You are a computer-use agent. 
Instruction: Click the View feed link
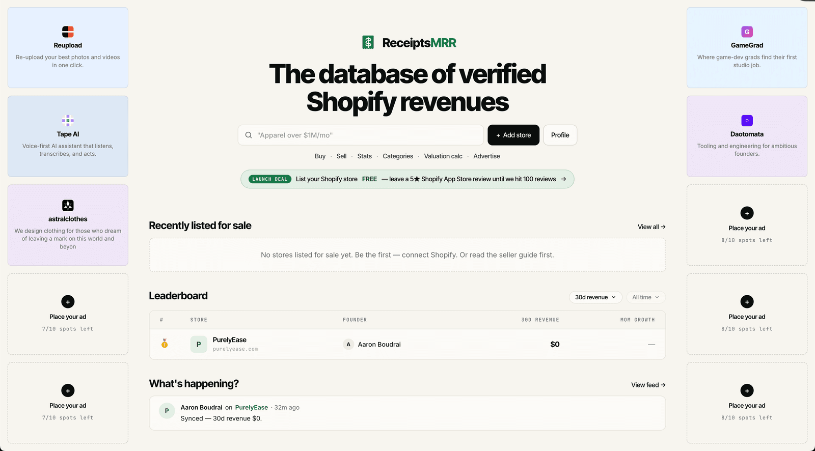click(x=648, y=385)
